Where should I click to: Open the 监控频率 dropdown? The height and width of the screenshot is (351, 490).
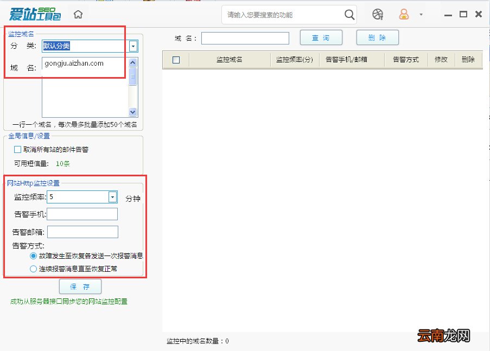[x=112, y=197]
